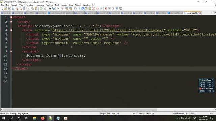
Task: Click the Zoom Out toolbar icon
Action: click(62, 9)
